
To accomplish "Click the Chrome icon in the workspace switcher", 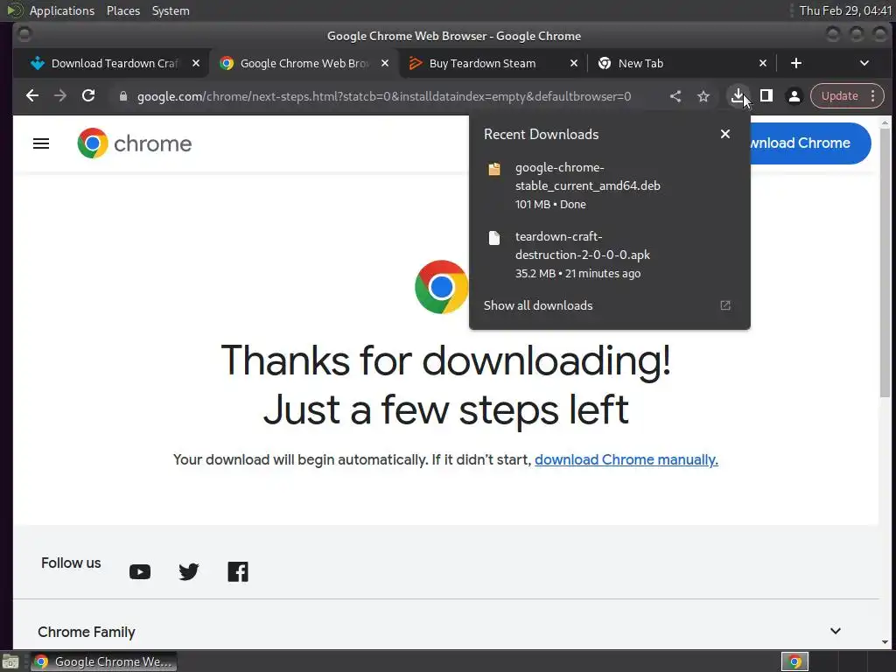I will click(794, 661).
